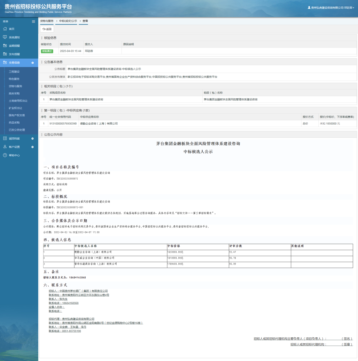This screenshot has height=361, width=358.
Task: Open 药品采购 submenu item
Action: pos(14,123)
